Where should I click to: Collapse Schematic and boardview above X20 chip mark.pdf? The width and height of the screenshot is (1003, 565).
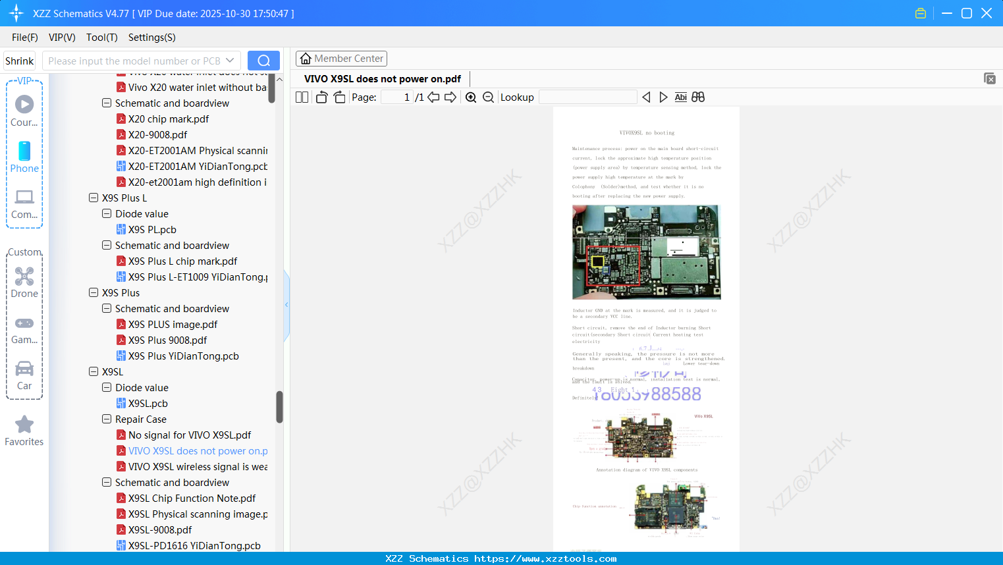pyautogui.click(x=107, y=103)
